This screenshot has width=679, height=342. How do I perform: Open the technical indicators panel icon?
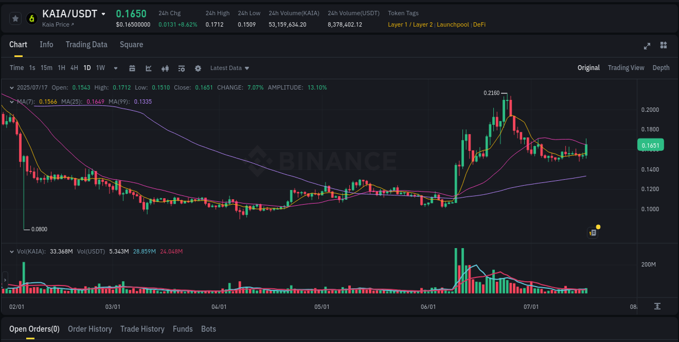[181, 68]
